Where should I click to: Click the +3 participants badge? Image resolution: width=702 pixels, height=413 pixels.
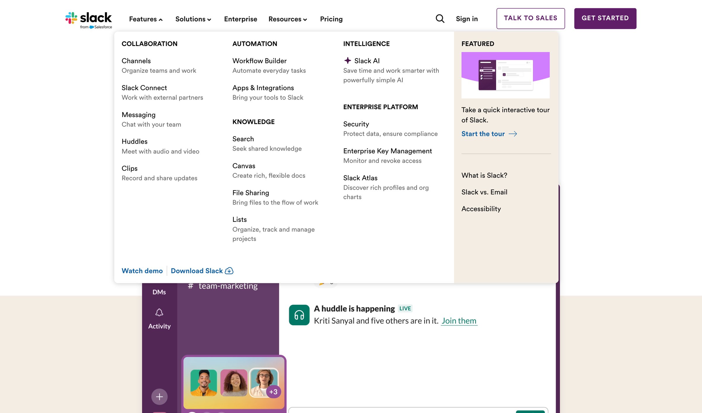[273, 392]
